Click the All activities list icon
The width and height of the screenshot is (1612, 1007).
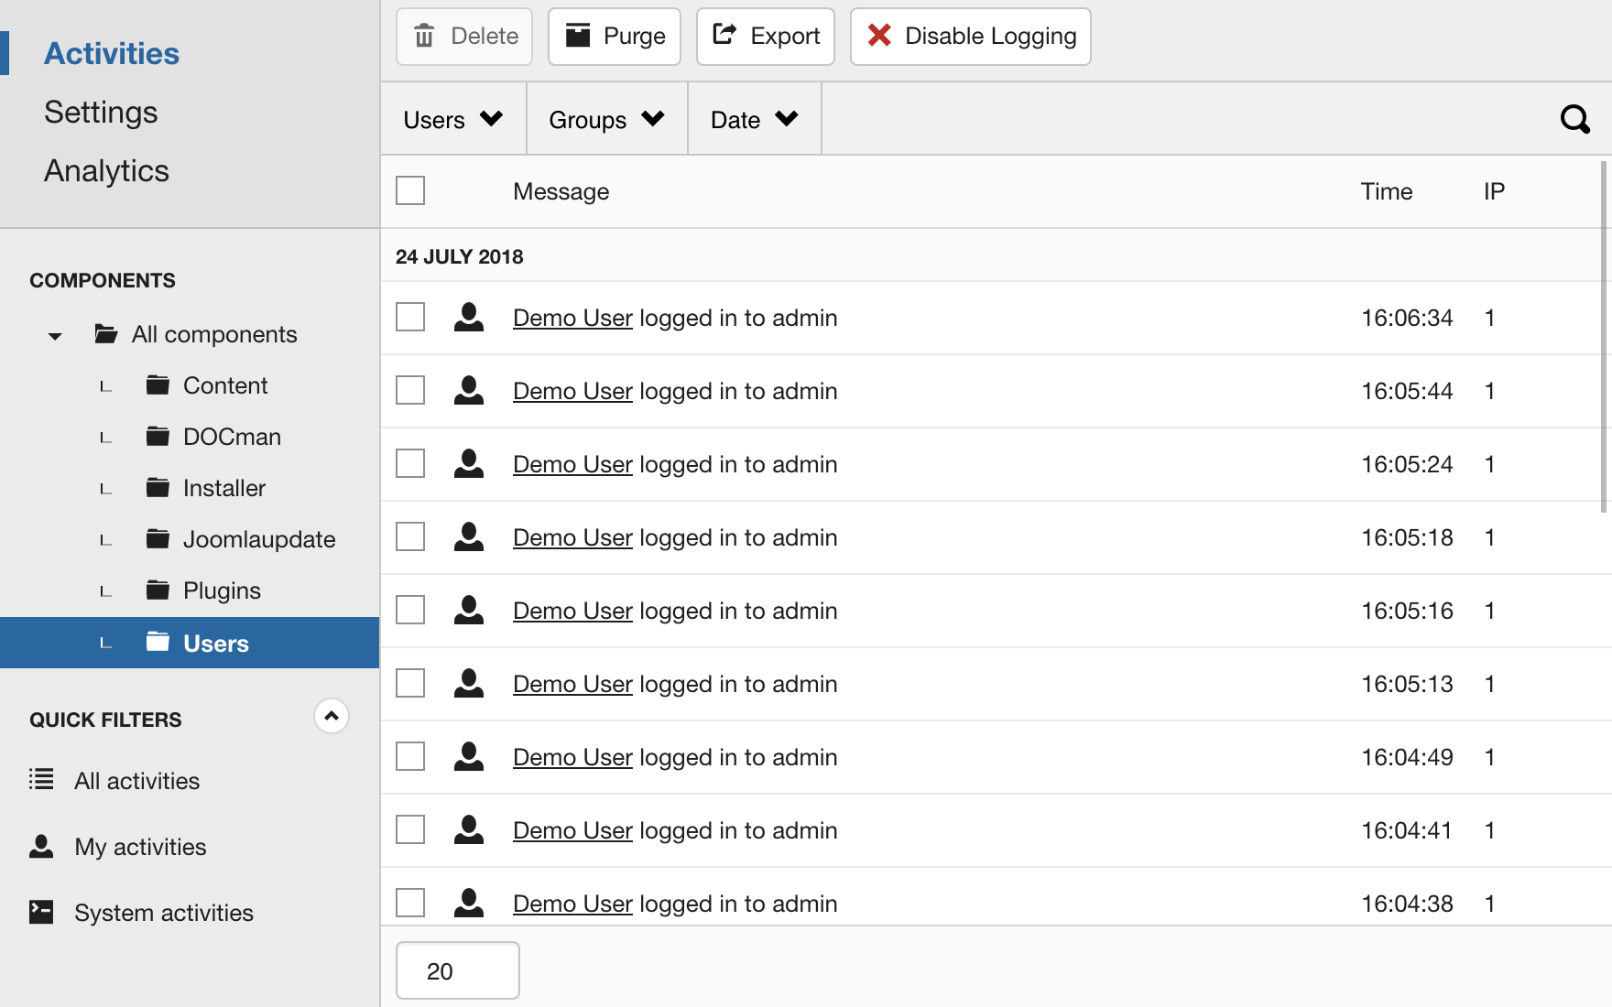tap(41, 779)
